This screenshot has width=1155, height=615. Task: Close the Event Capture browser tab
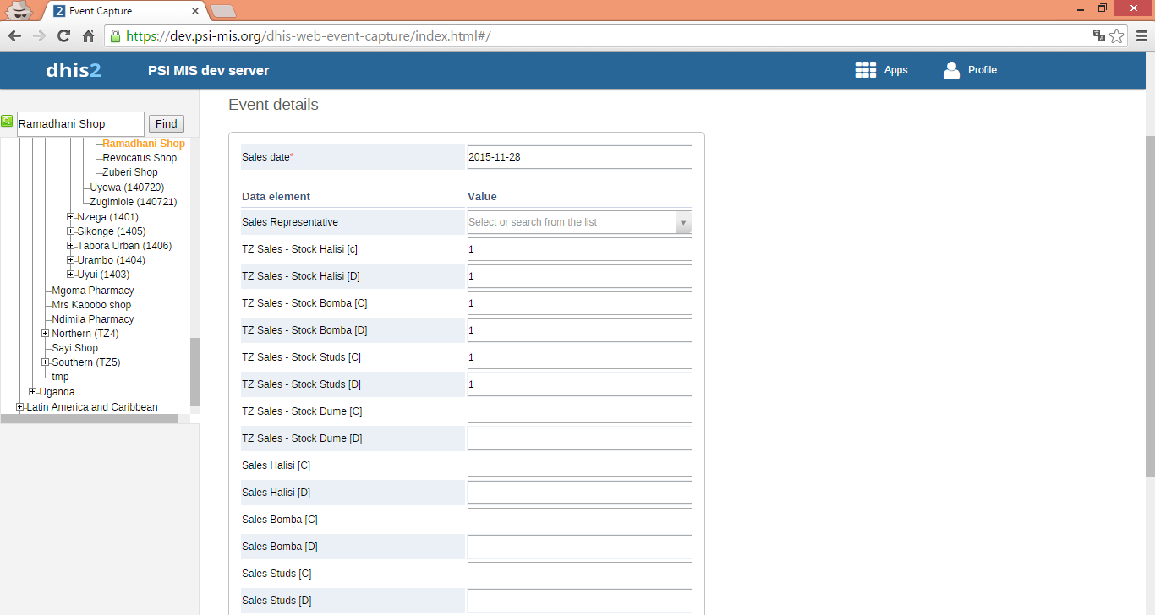[x=195, y=11]
